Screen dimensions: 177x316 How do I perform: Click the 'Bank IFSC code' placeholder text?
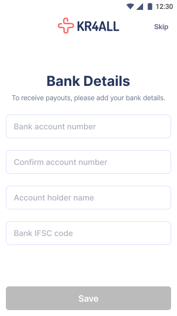point(43,234)
